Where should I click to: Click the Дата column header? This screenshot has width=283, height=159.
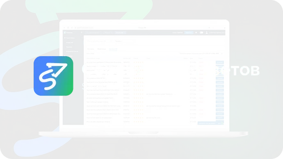pyautogui.click(x=192, y=59)
